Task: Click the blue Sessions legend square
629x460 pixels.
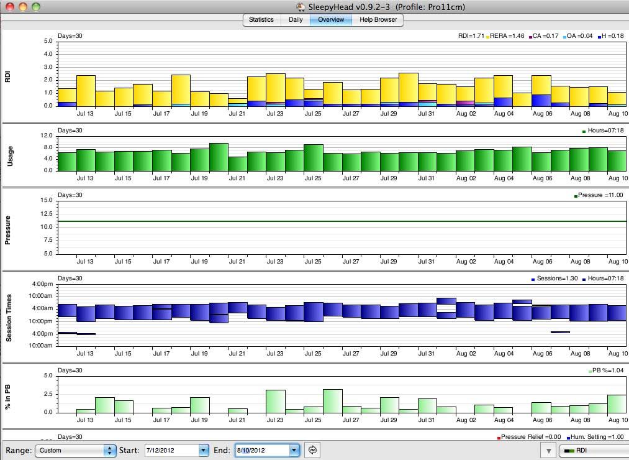Action: pos(533,280)
